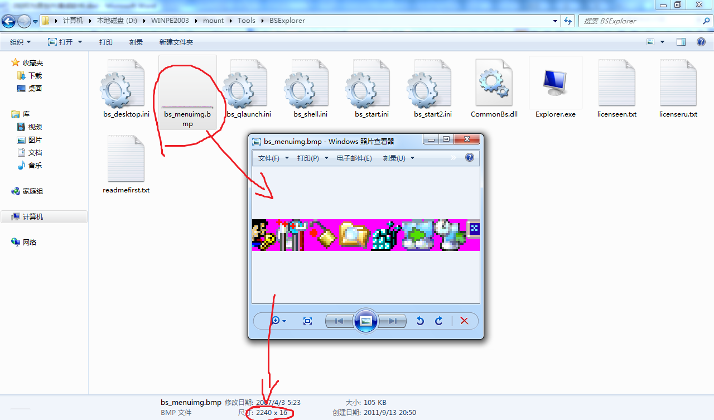Screen dimensions: 714x420
Task: Rotate image counterclockwise in Photo Viewer
Action: [x=421, y=321]
